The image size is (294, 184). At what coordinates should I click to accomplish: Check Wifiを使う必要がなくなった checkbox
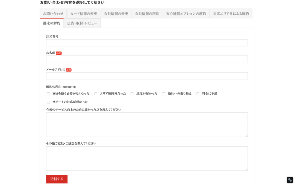click(x=48, y=94)
